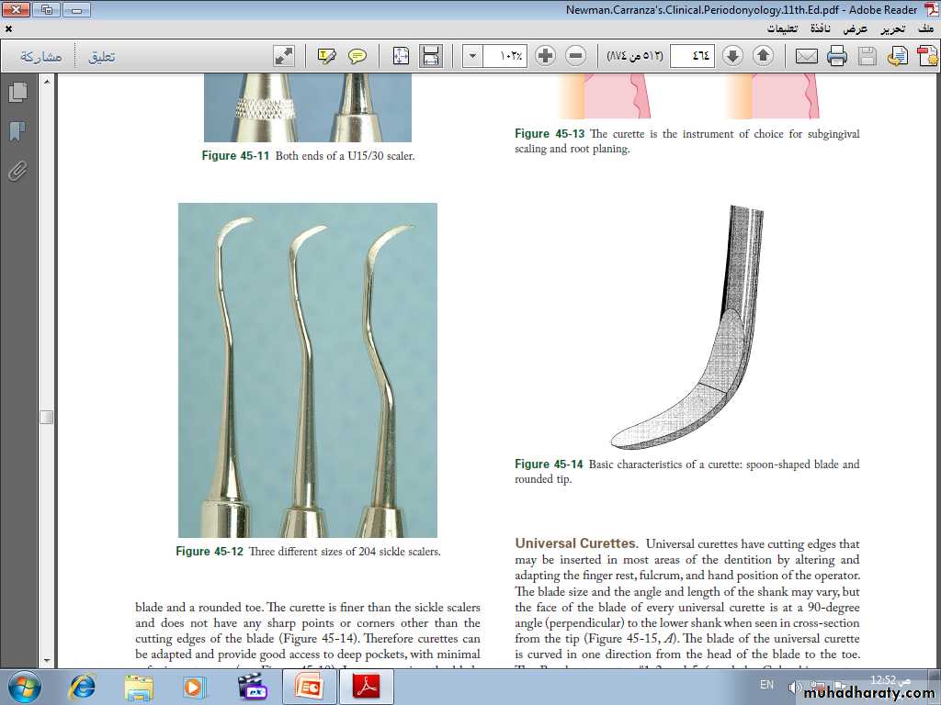Expand the bookmarks navigation panel
This screenshot has width=941, height=705.
coord(17,132)
